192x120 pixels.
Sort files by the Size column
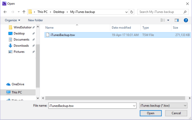pyautogui.click(x=176, y=28)
